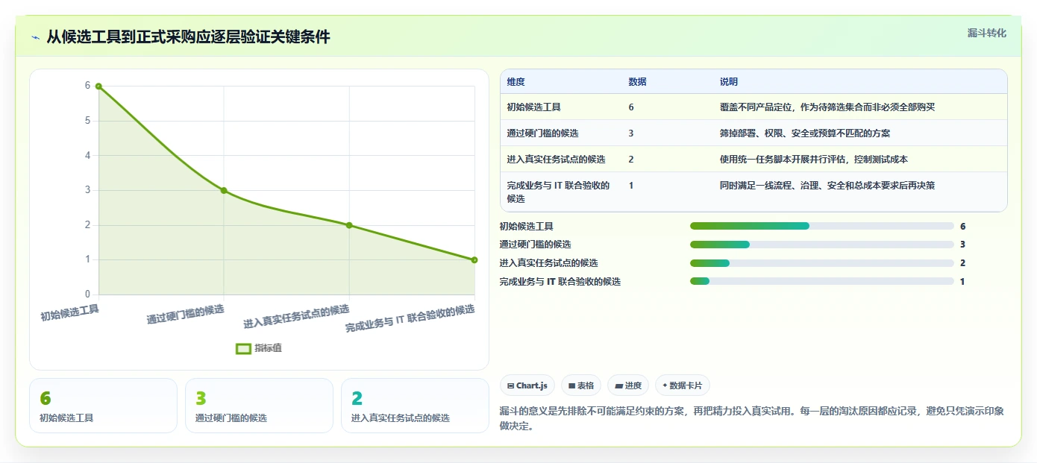Click the chart data point at value 2
Viewport: 1037px width, 463px height.
349,225
